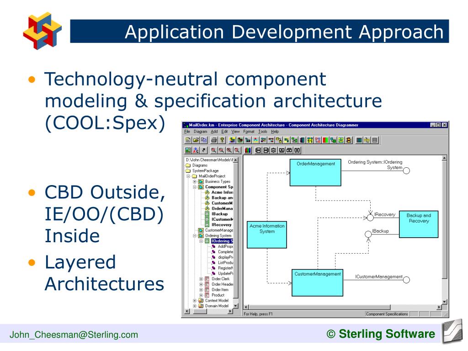Click the Print toolbar icon
Screen dimensions: 468x351
pos(214,140)
